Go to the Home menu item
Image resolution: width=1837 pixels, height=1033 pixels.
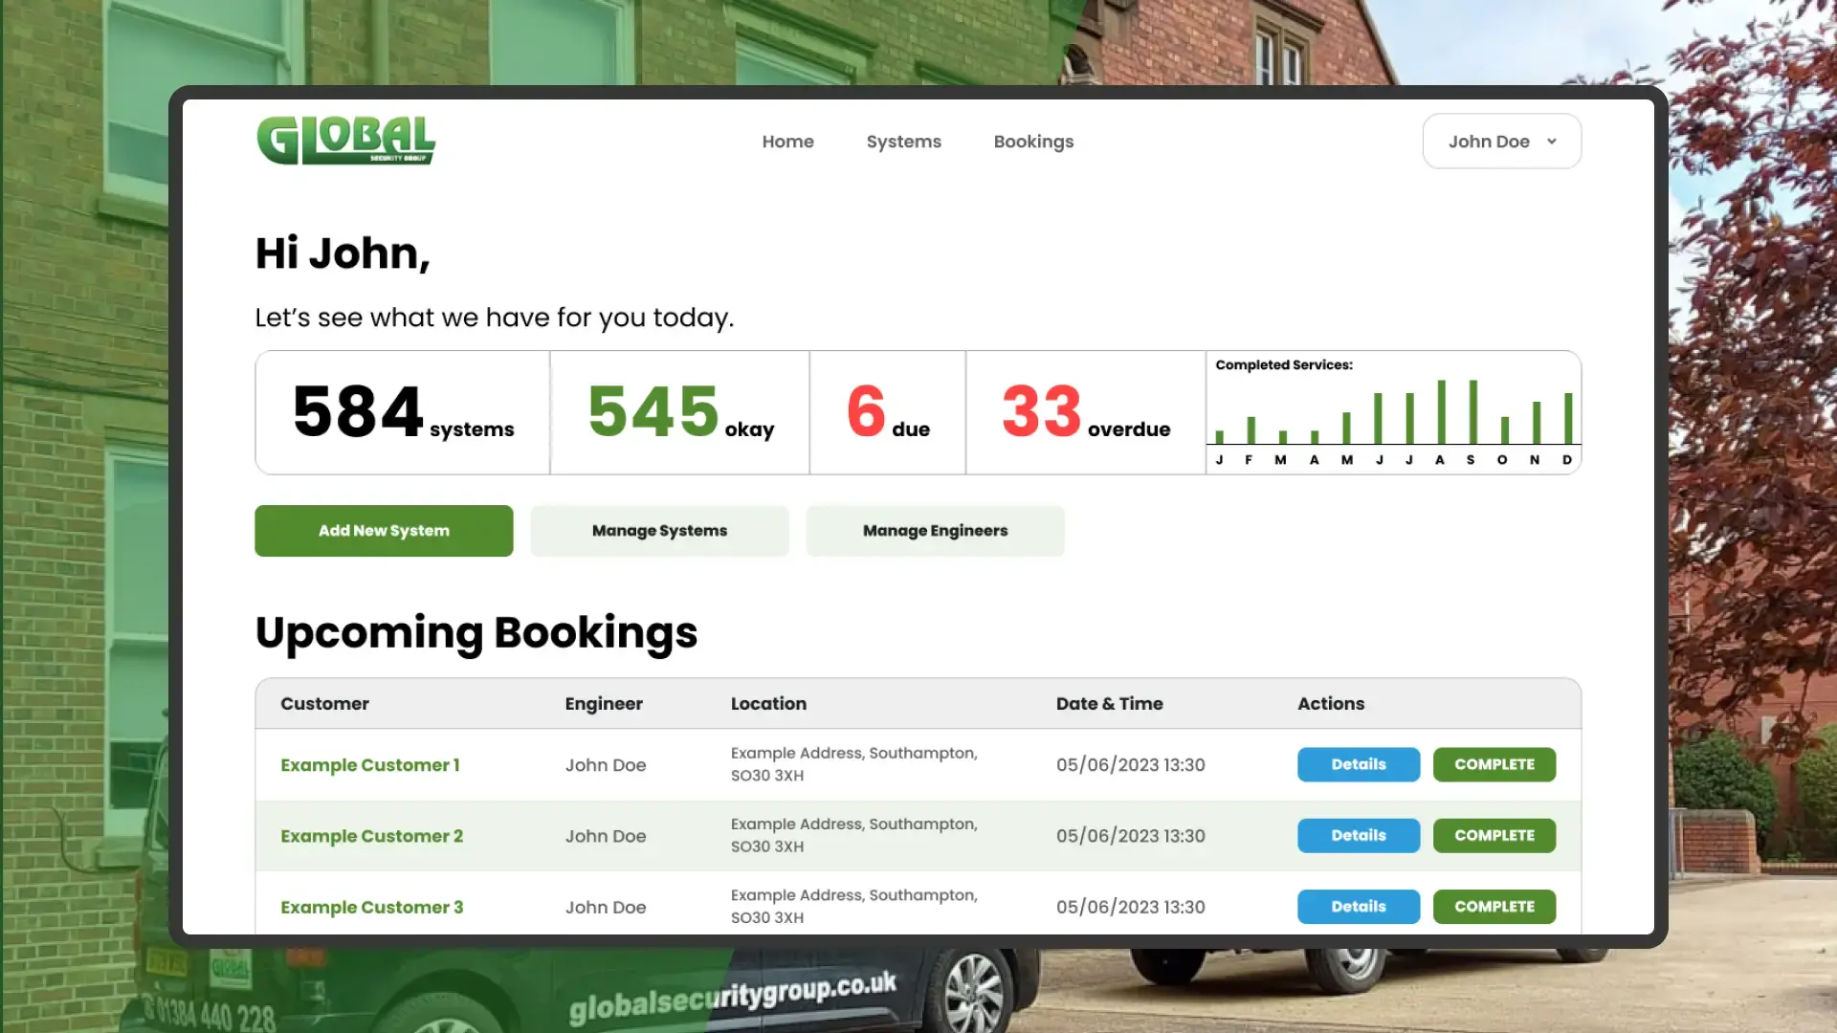(787, 142)
